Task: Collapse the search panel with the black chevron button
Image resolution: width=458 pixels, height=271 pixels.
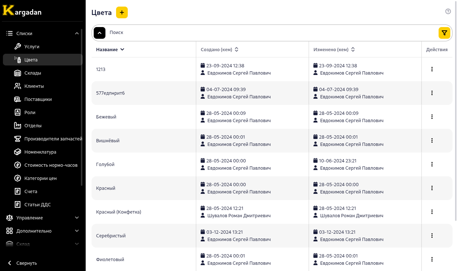Action: click(x=100, y=33)
